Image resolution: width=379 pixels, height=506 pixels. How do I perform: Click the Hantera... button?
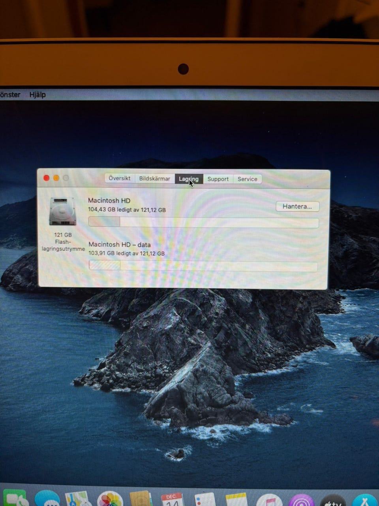click(297, 206)
